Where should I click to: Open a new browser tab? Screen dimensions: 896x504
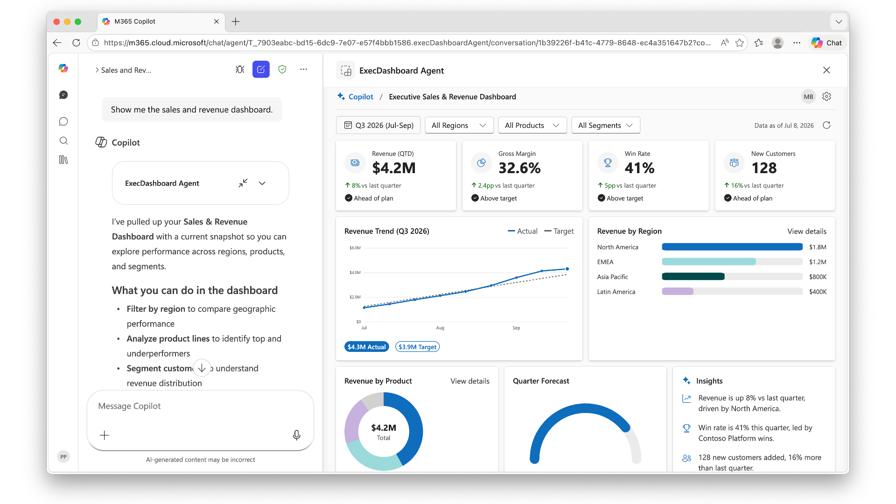236,21
